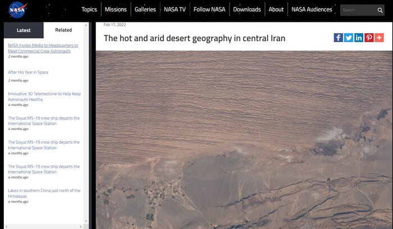Image resolution: width=393 pixels, height=229 pixels.
Task: Share article on Twitter
Action: [349, 38]
